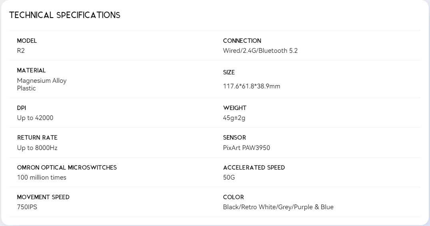Click the MATERIAL label
This screenshot has height=226, width=430.
[31, 70]
